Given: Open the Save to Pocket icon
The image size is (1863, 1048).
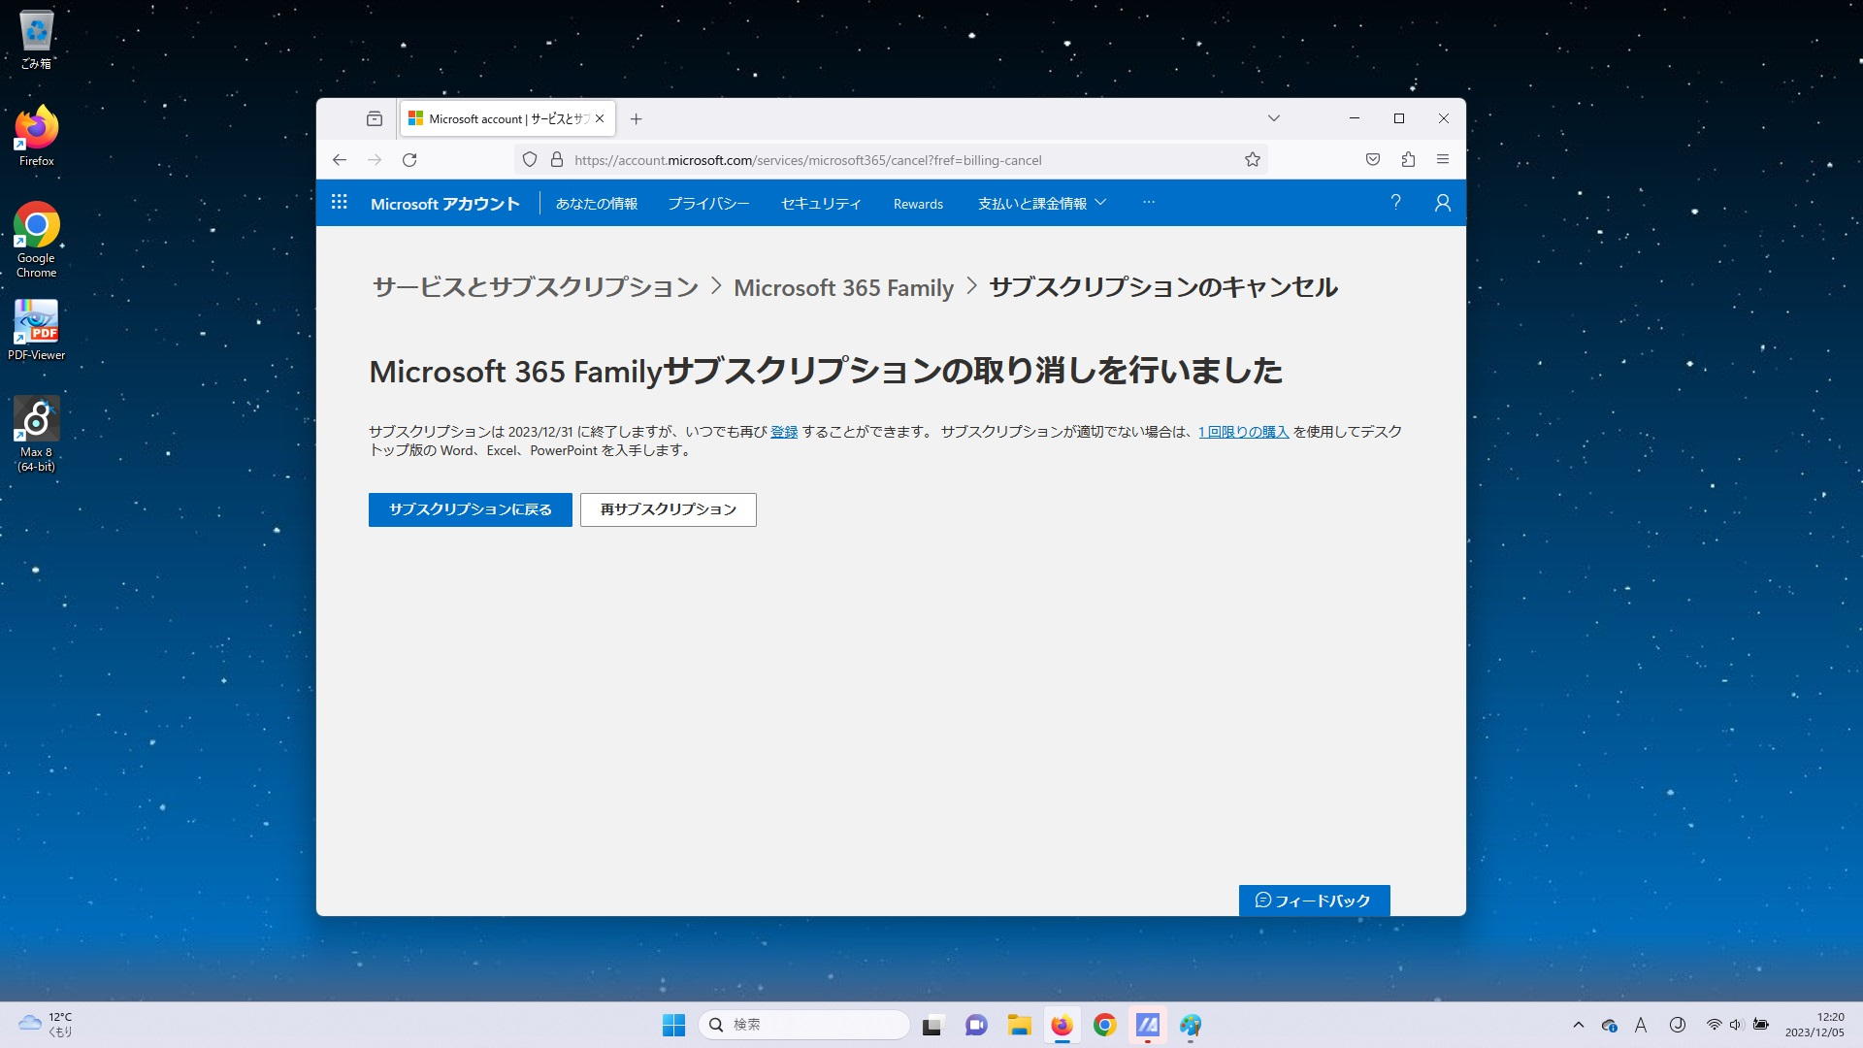Looking at the screenshot, I should (1372, 160).
